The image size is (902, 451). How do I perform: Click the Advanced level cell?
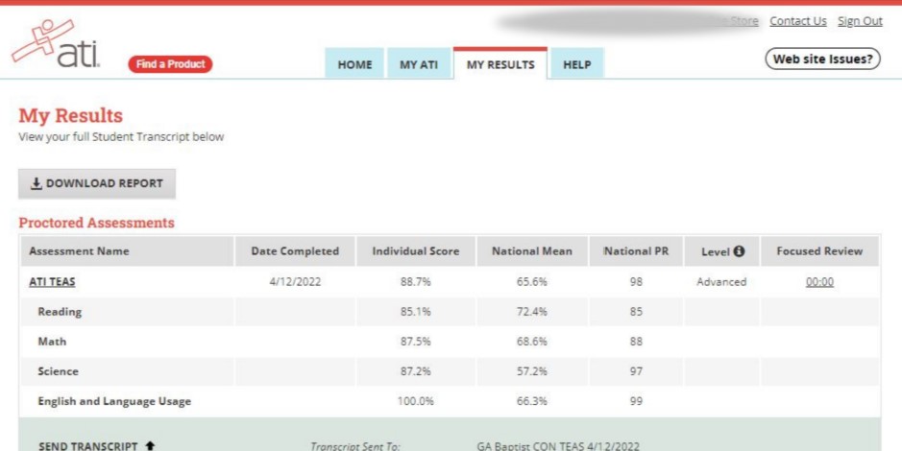pos(721,282)
